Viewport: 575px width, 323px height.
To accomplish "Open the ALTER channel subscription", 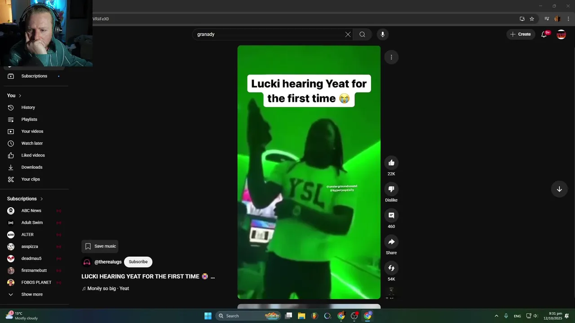I will click(x=35, y=235).
